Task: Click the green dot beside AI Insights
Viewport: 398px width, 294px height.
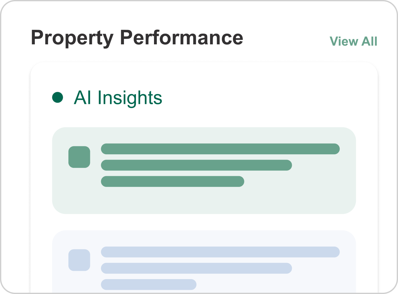Action: [x=57, y=97]
